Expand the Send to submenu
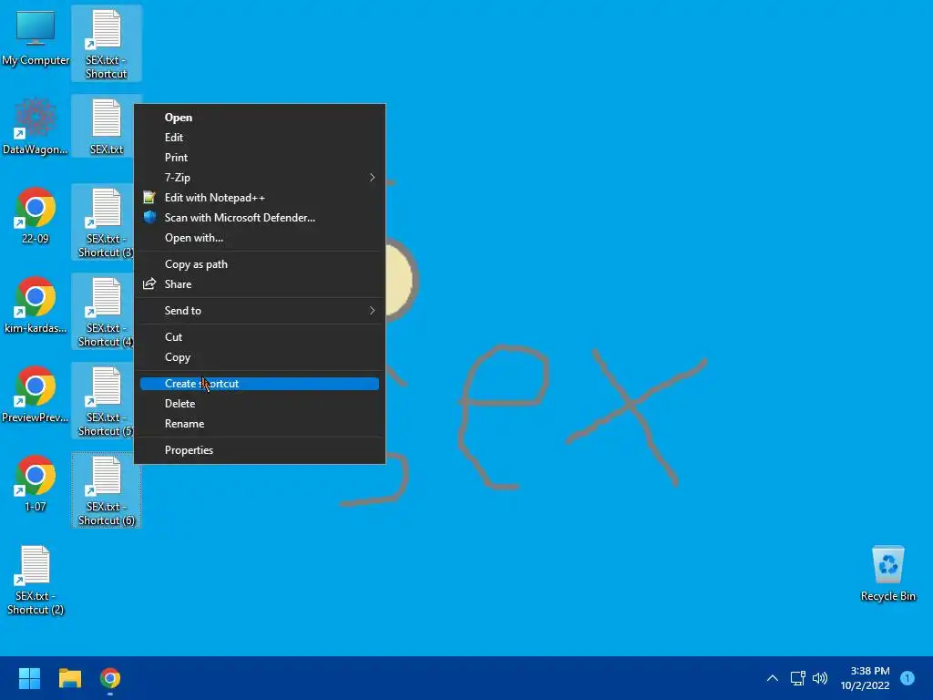The image size is (933, 700). click(x=260, y=311)
